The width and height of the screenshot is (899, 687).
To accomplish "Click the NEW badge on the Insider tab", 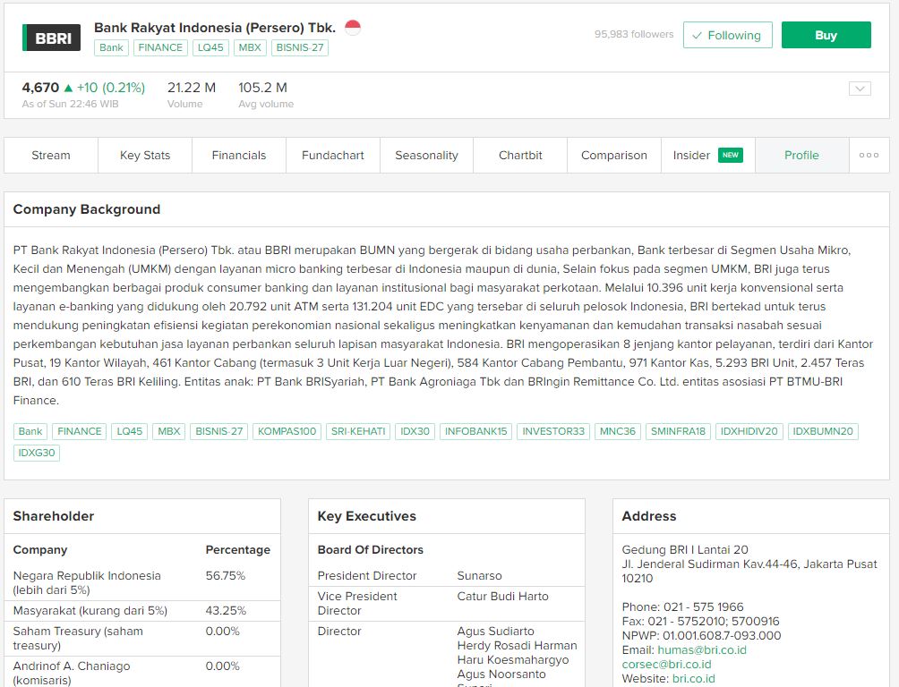I will click(x=730, y=156).
